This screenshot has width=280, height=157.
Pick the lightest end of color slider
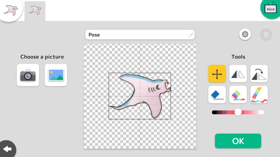coord(262,112)
